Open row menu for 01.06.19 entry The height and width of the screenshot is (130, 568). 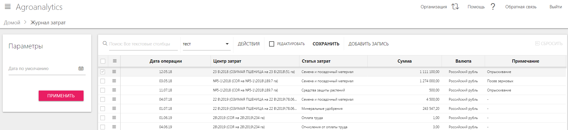pyautogui.click(x=114, y=118)
